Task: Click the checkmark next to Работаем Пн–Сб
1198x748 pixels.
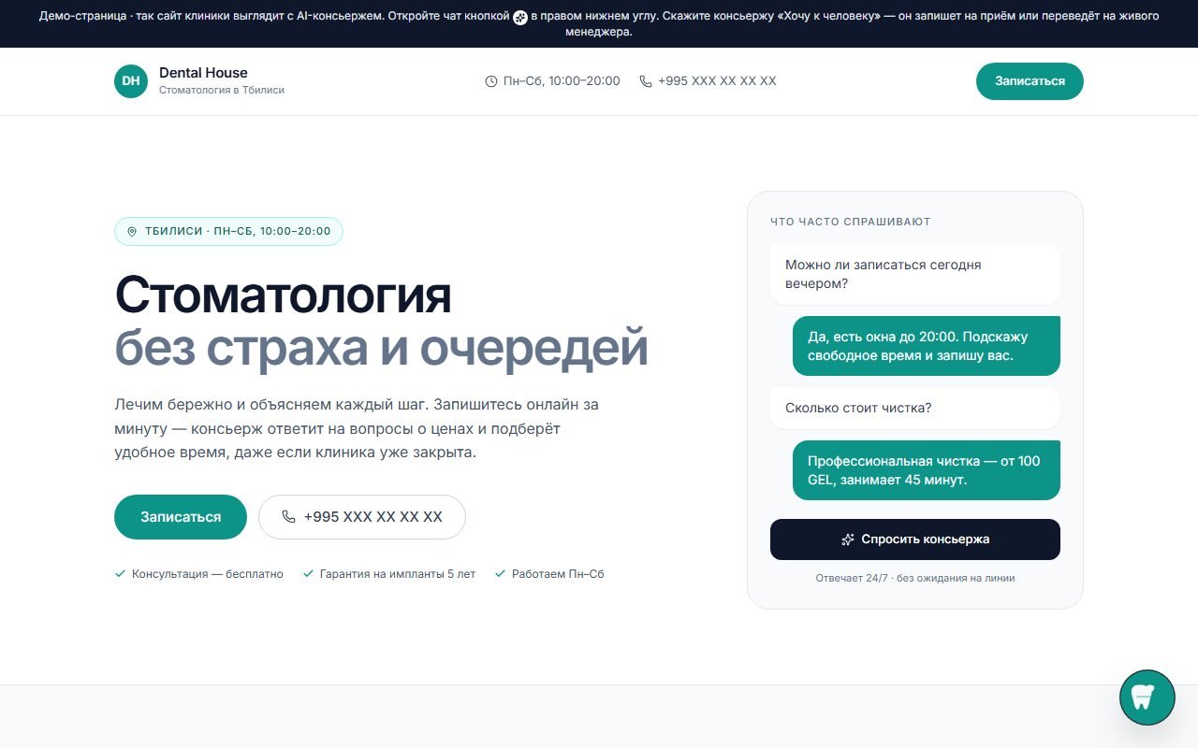Action: 500,573
